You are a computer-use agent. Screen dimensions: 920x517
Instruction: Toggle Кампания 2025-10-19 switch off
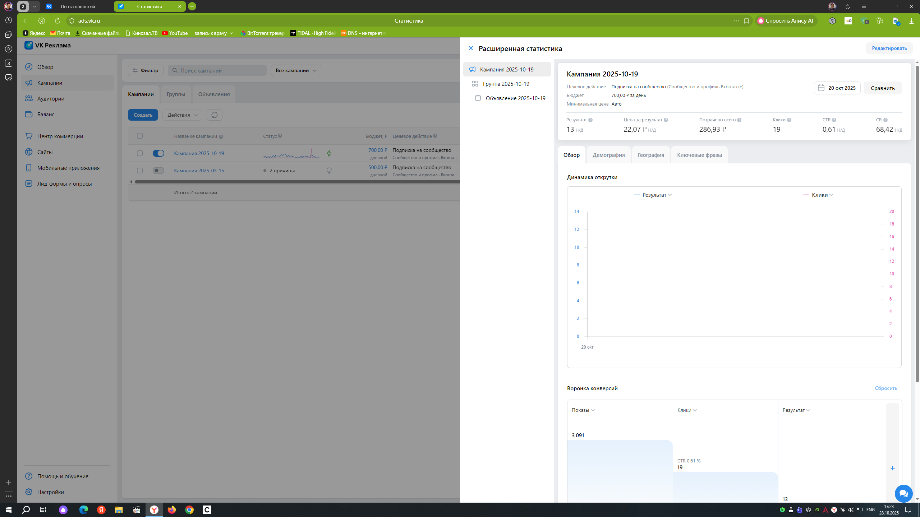[158, 153]
